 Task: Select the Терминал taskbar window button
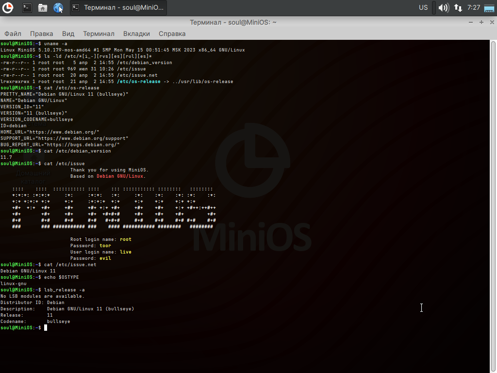coord(118,8)
